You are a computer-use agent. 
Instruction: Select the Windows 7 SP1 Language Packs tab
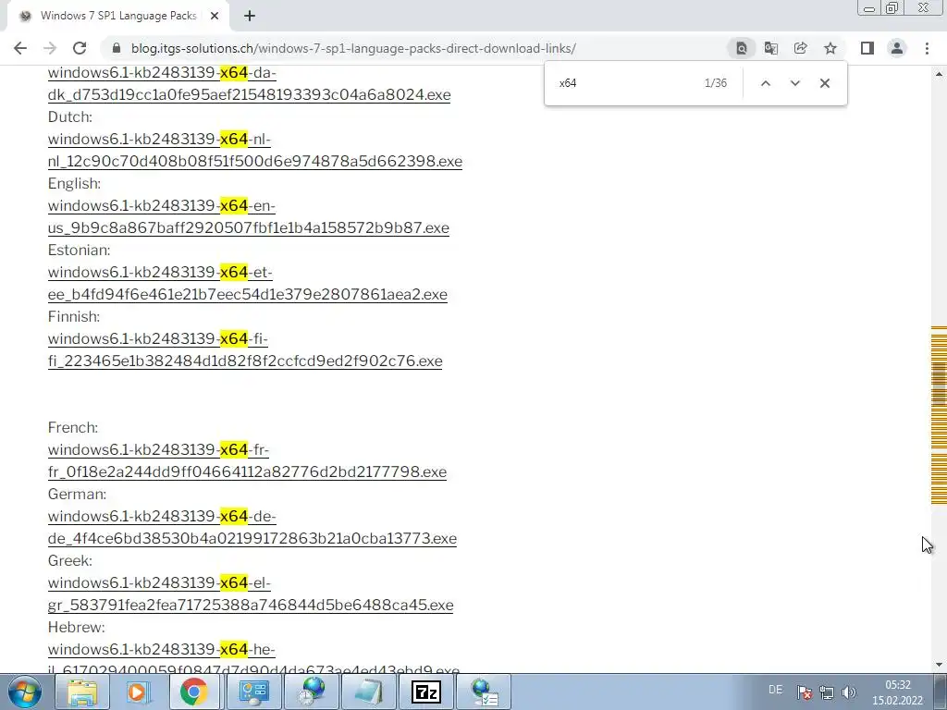[118, 17]
